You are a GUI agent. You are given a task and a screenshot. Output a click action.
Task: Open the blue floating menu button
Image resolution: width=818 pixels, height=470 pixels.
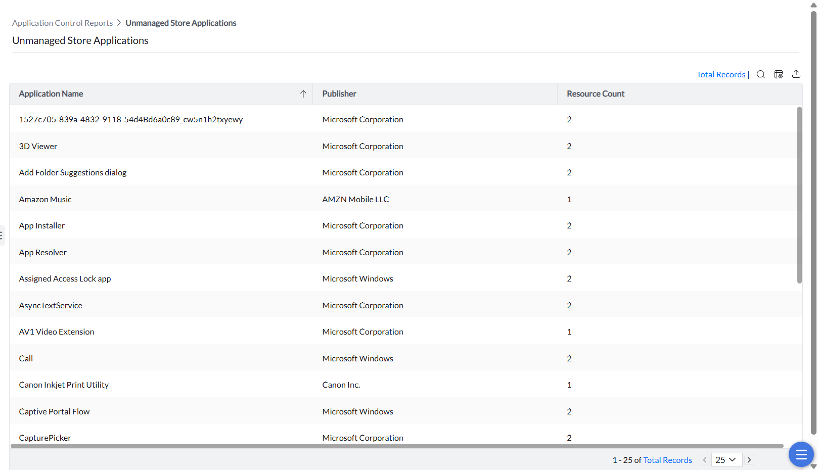pos(801,455)
